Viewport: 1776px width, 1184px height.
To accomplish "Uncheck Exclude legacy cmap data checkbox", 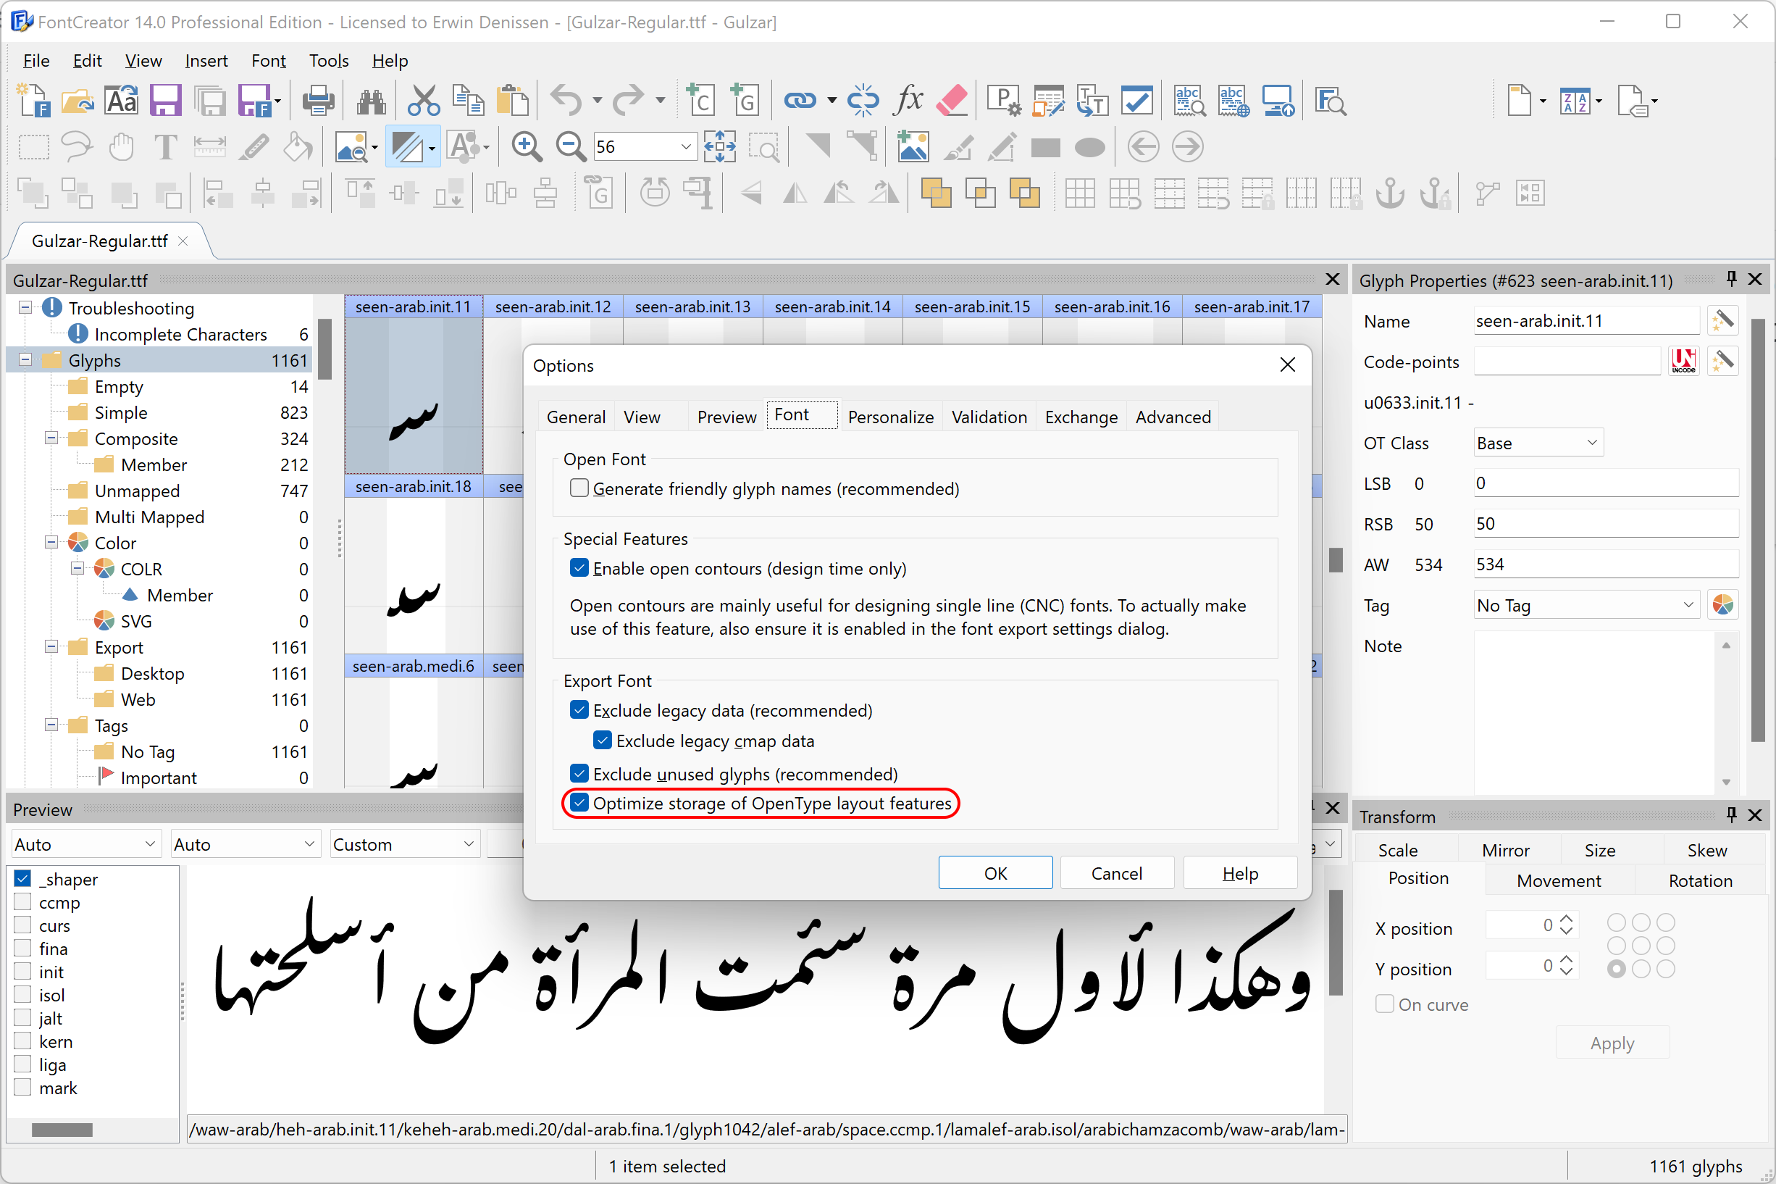I will click(603, 740).
